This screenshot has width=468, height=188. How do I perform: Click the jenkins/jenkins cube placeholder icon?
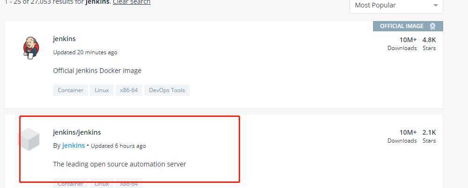point(29,139)
